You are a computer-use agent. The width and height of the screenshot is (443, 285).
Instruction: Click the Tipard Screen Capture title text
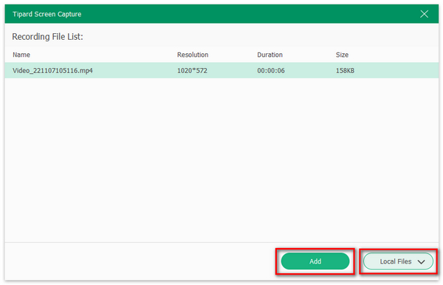coord(47,14)
